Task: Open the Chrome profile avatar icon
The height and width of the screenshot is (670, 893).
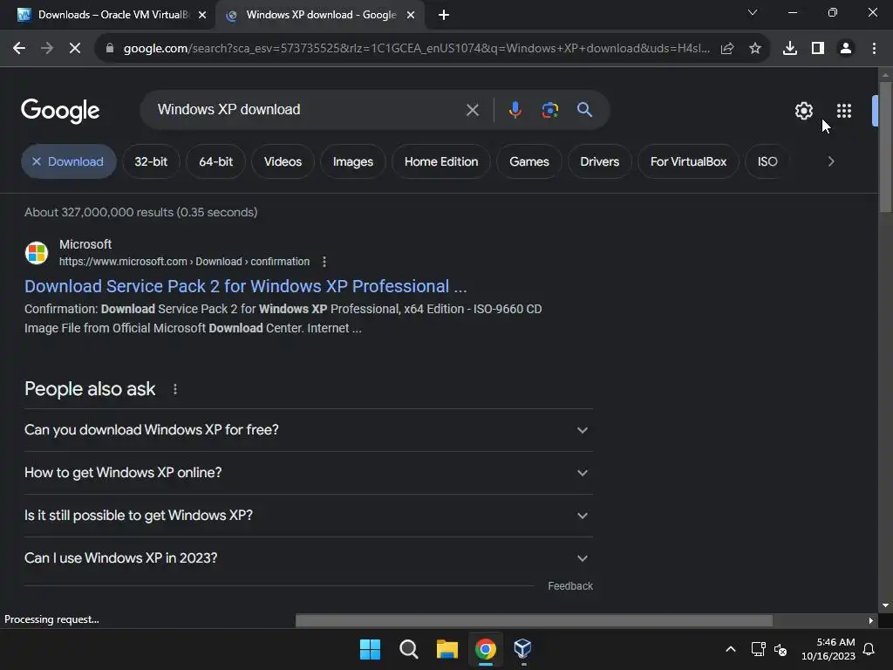Action: (x=846, y=49)
